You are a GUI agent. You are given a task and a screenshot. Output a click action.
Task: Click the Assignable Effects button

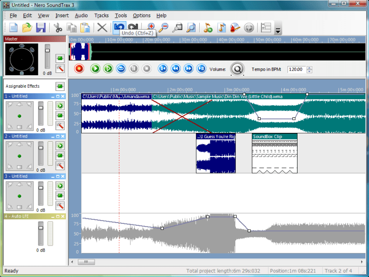click(x=59, y=86)
